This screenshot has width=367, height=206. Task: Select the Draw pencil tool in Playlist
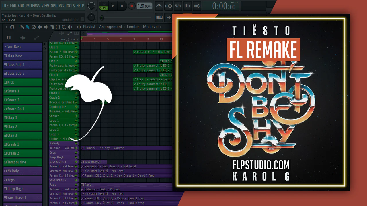point(22,27)
